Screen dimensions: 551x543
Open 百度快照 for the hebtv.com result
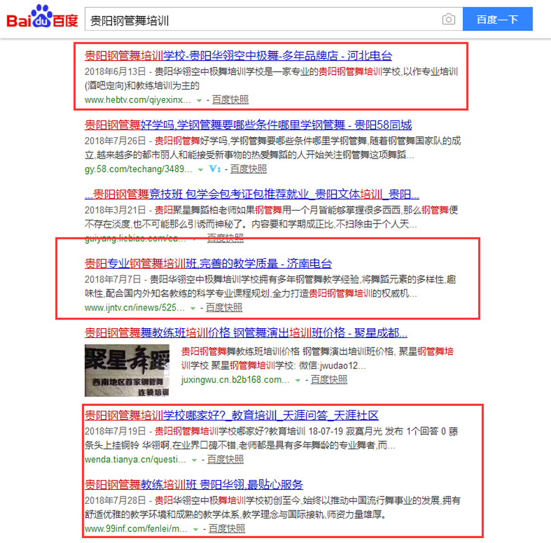[x=230, y=100]
